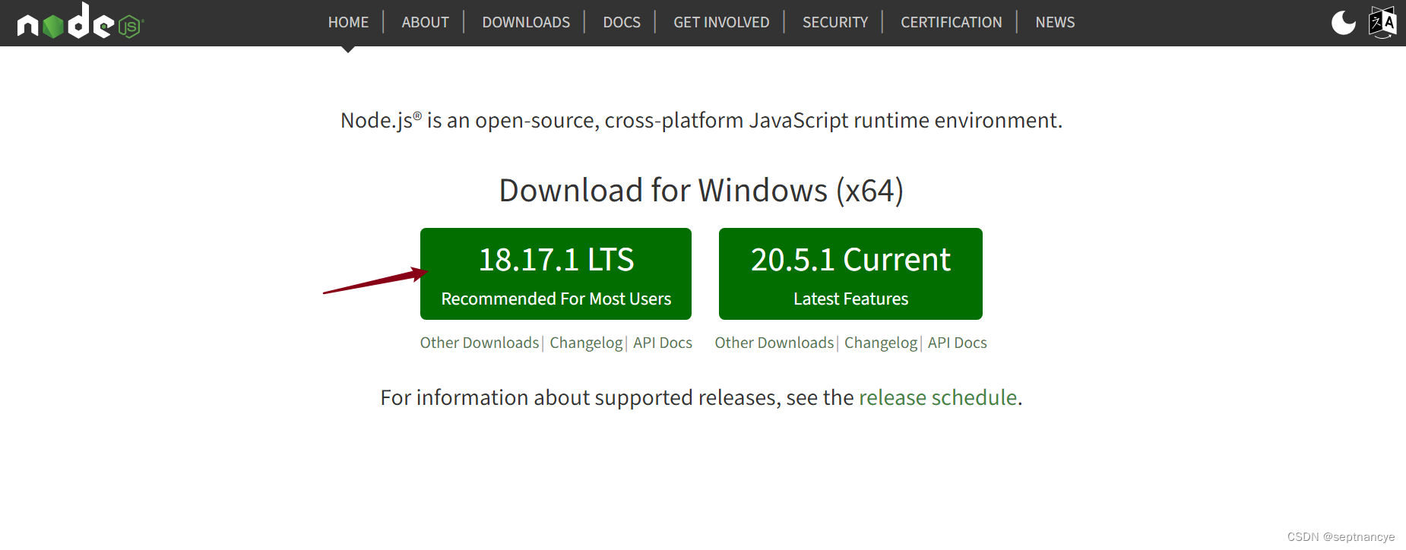Image resolution: width=1406 pixels, height=550 pixels.
Task: Open the DOWNLOADS menu item
Action: tap(526, 23)
